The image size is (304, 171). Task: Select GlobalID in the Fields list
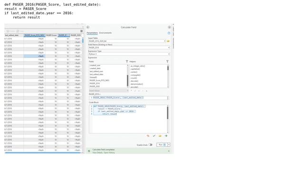tap(93, 77)
